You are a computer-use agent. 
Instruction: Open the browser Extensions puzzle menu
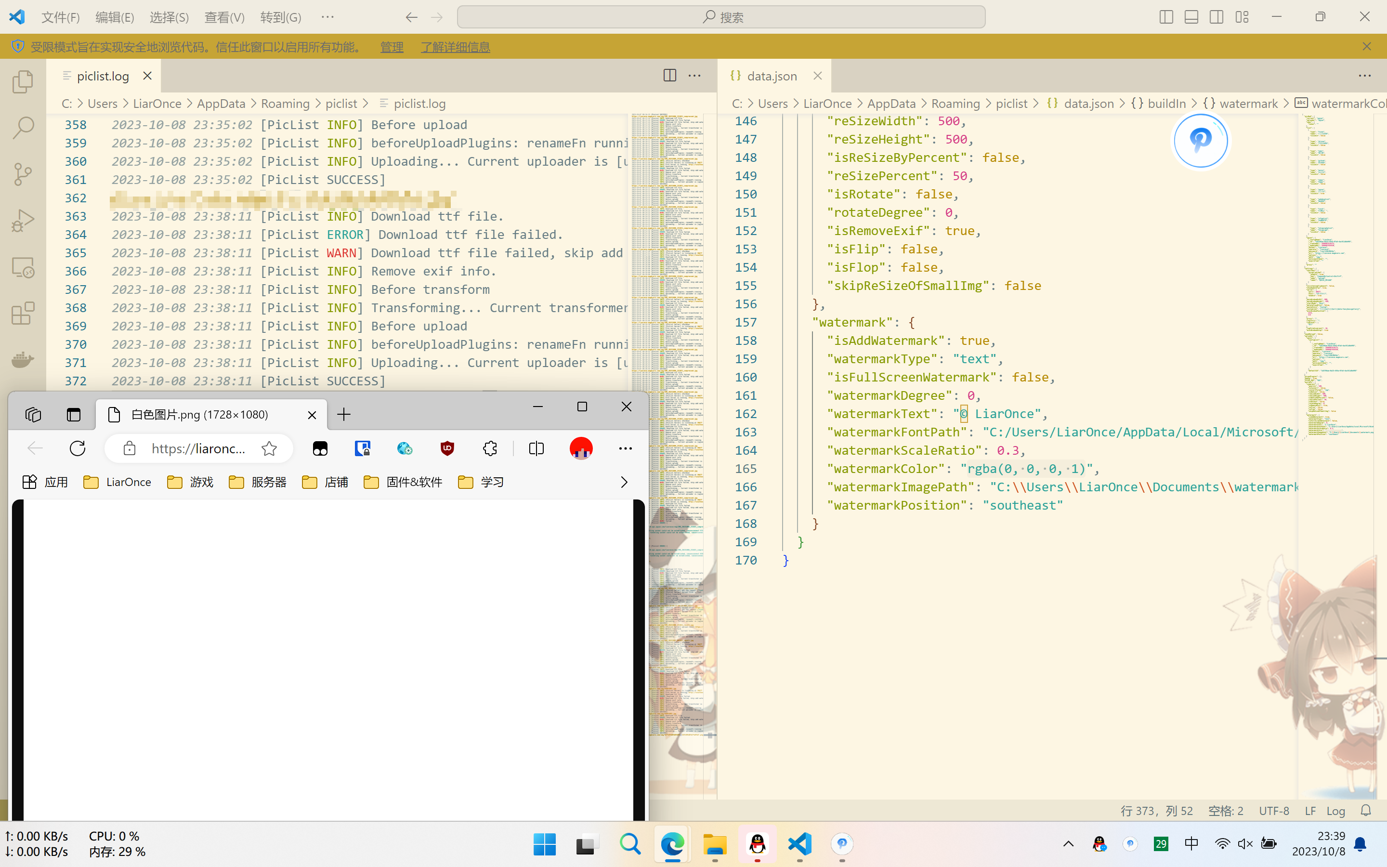click(x=489, y=448)
